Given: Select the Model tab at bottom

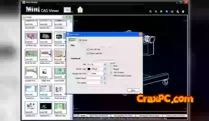Looking at the screenshot, I should 83,116.
